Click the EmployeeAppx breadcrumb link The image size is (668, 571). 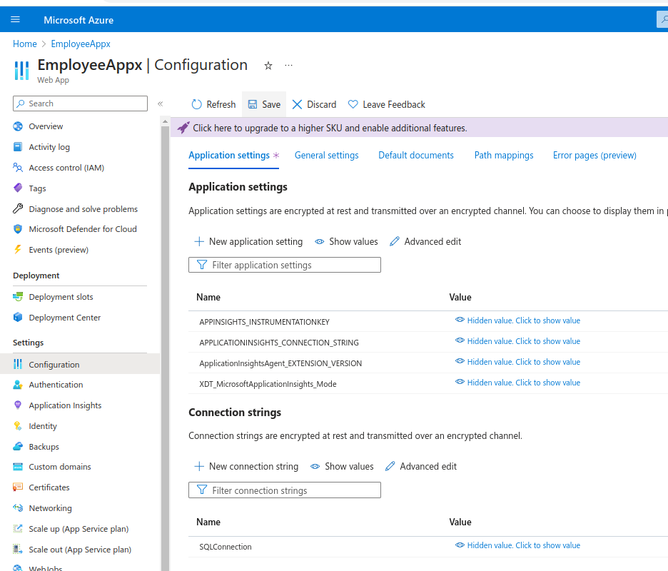coord(81,44)
